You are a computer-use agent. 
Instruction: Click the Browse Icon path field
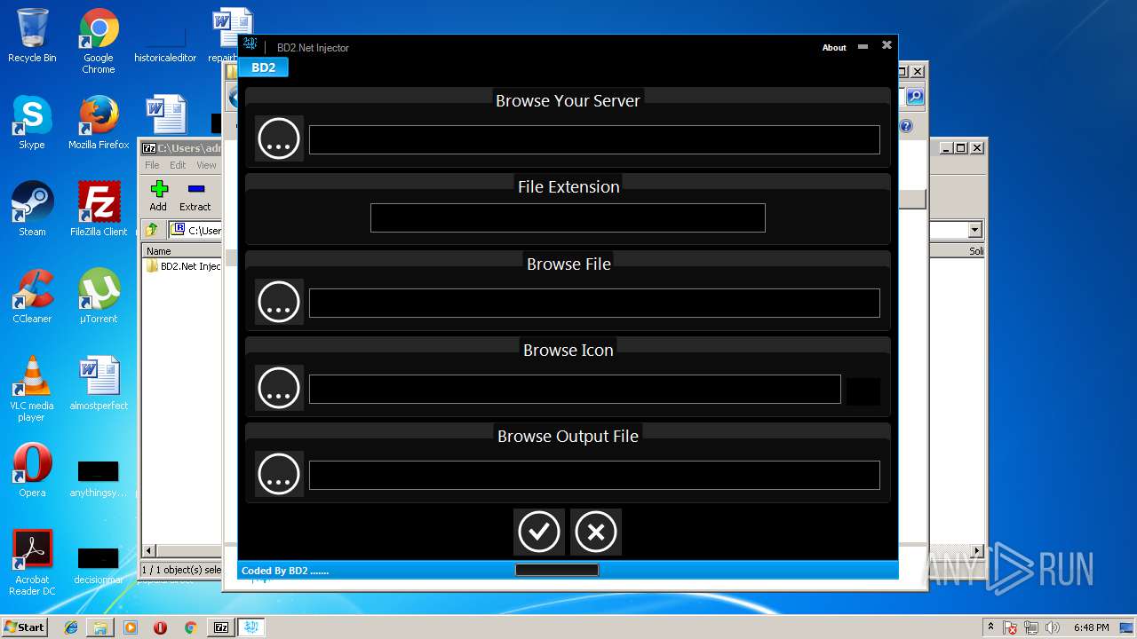click(x=575, y=390)
